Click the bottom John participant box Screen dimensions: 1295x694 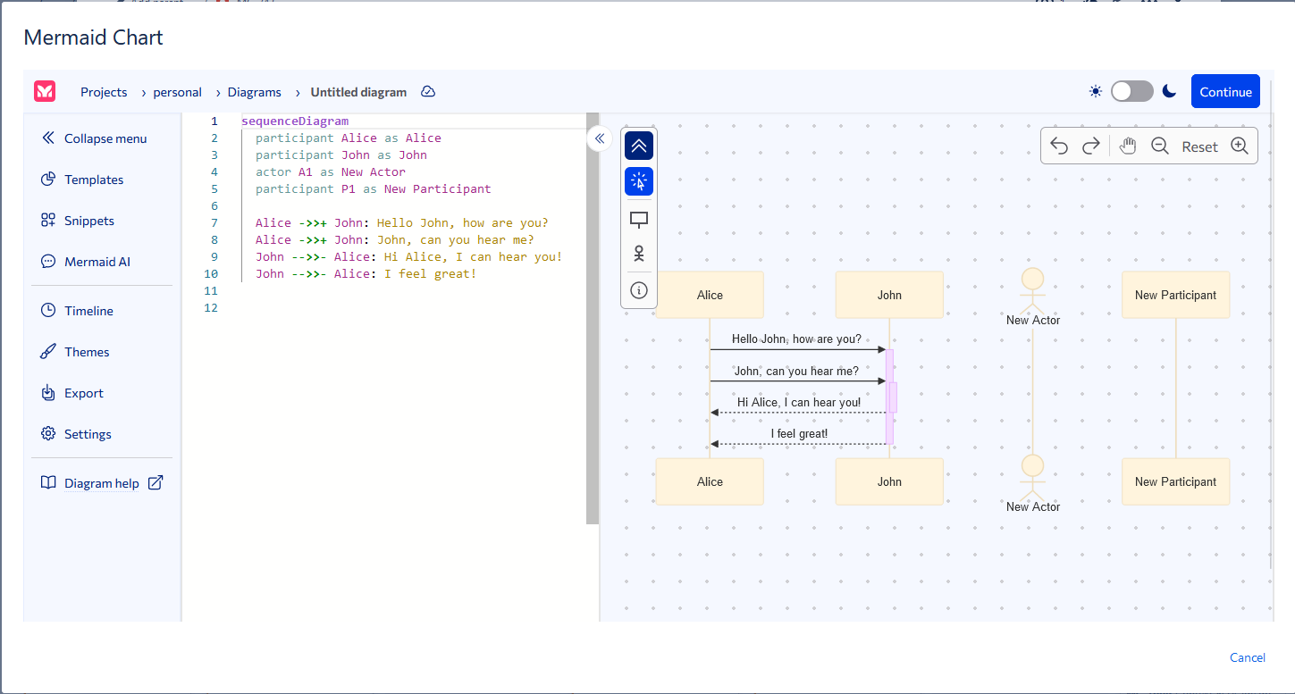tap(889, 481)
